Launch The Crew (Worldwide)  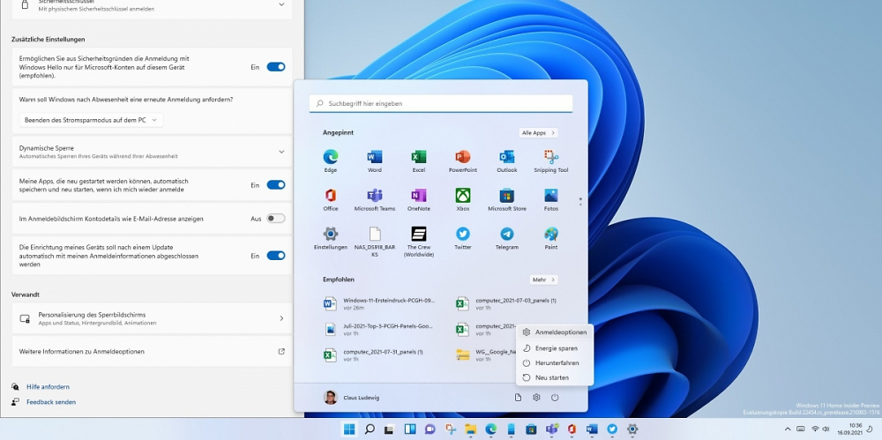(418, 242)
